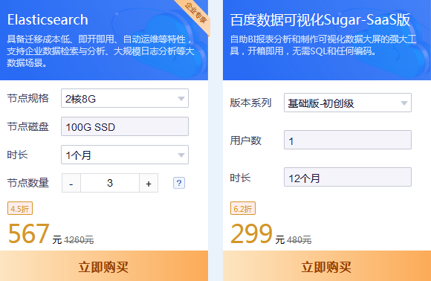431x281 pixels.
Task: Click the Elasticsearch product title
Action: click(x=48, y=20)
